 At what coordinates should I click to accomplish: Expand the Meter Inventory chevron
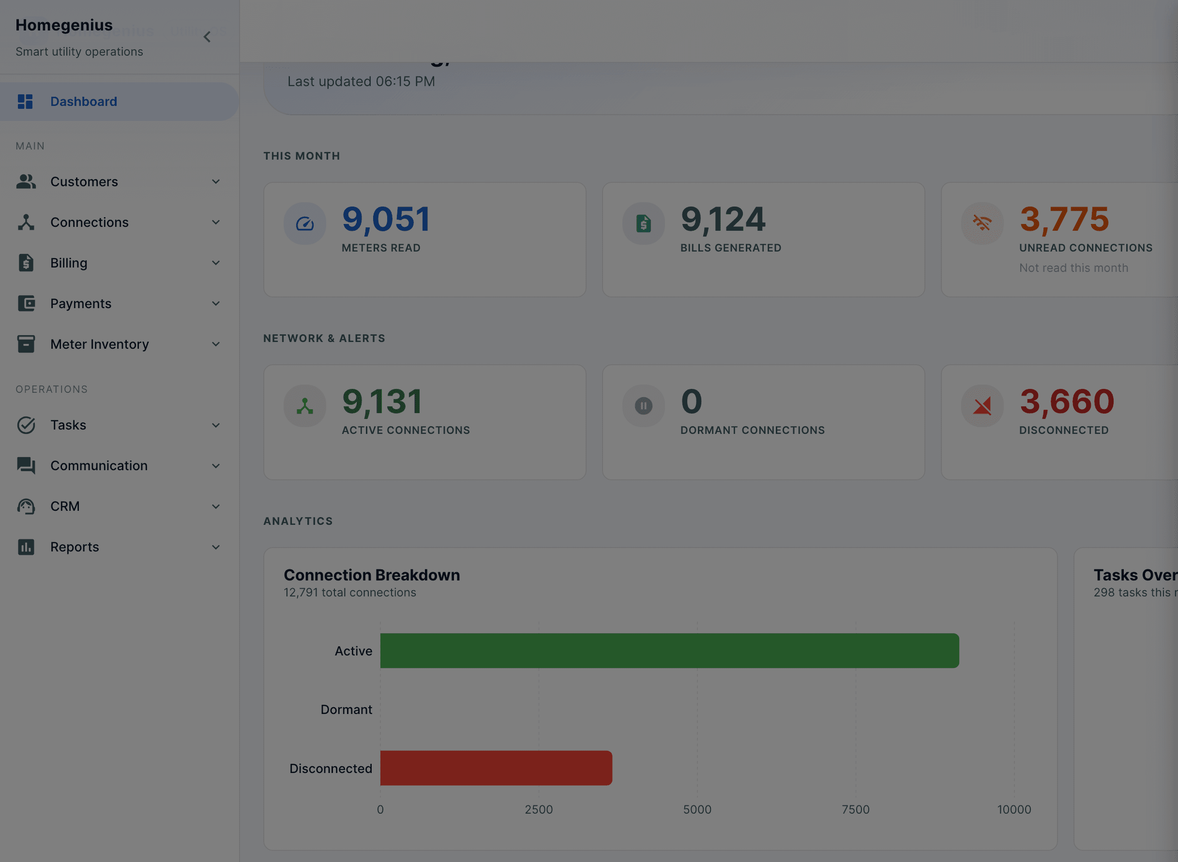point(216,344)
